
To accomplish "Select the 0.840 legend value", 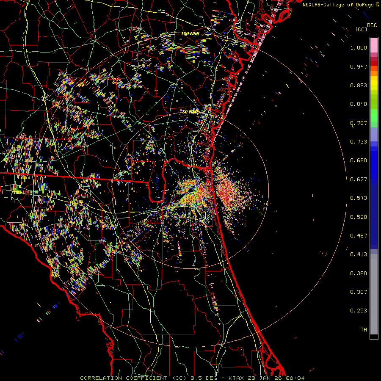I will 359,104.
